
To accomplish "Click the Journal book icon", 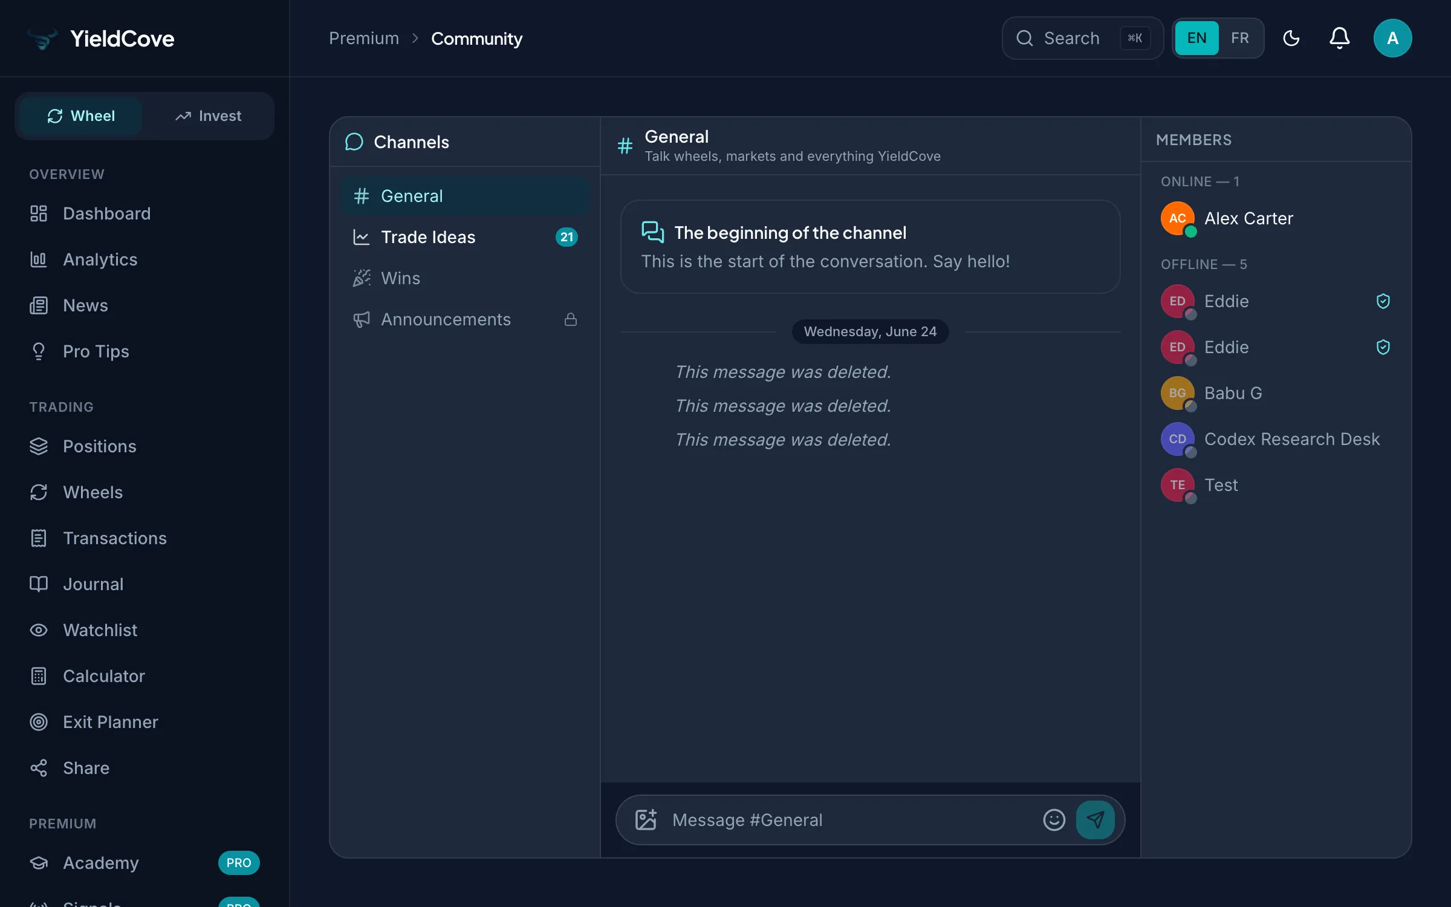I will pos(39,584).
